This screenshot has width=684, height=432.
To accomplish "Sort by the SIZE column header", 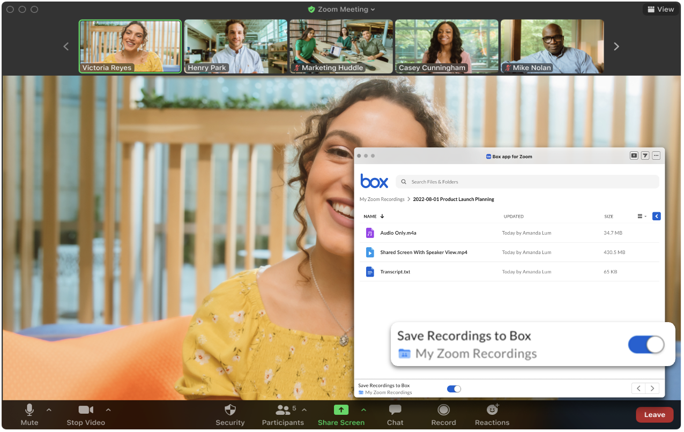I will point(608,217).
